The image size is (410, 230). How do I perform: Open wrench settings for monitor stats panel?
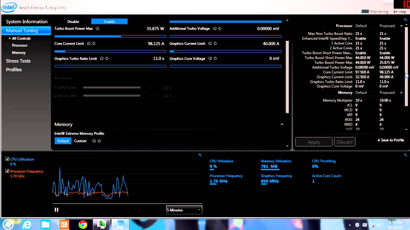406,155
